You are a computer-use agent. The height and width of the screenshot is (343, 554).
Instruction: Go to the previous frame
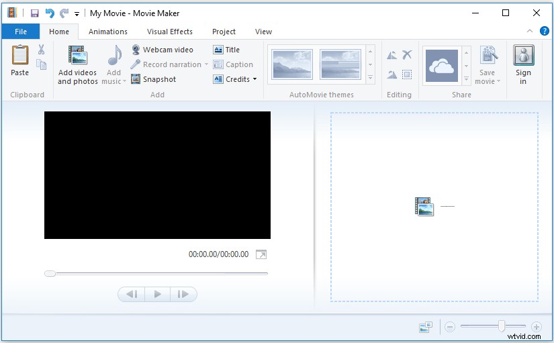click(132, 294)
